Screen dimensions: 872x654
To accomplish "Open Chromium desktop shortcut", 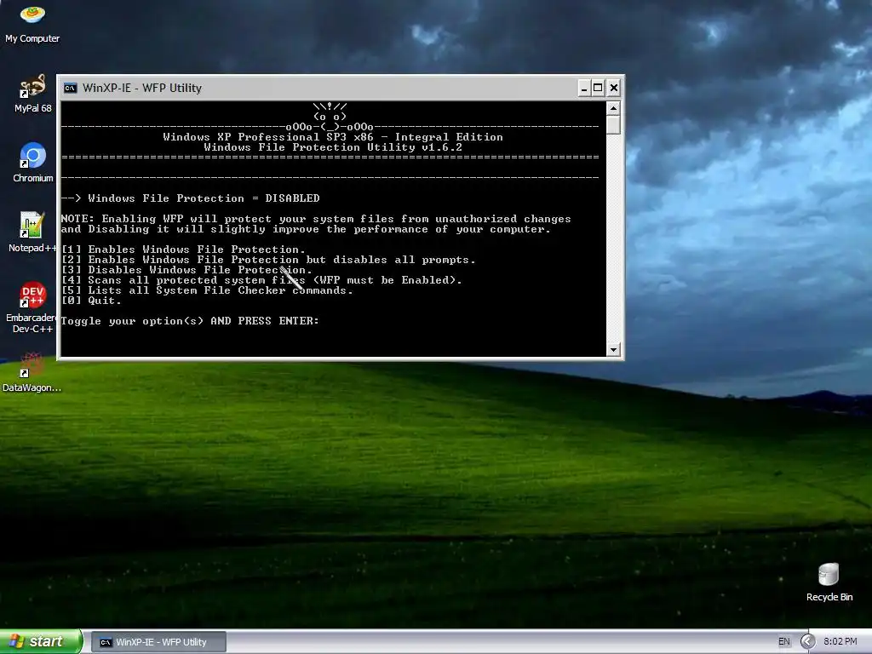I will [x=33, y=163].
